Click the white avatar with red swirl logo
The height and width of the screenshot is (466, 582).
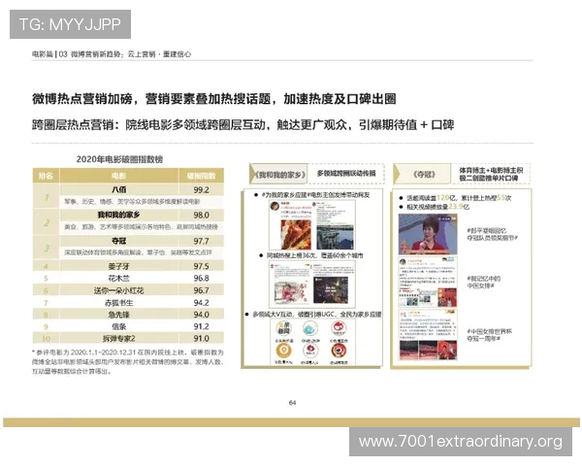pyautogui.click(x=310, y=350)
